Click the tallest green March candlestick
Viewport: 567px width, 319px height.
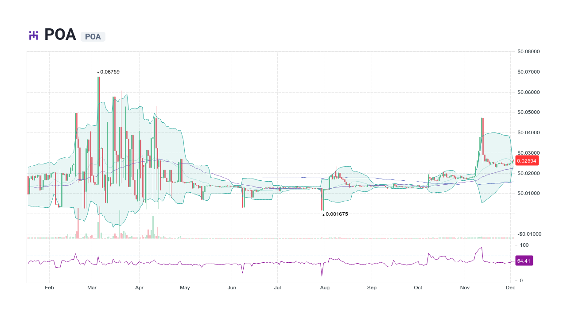click(x=98, y=111)
